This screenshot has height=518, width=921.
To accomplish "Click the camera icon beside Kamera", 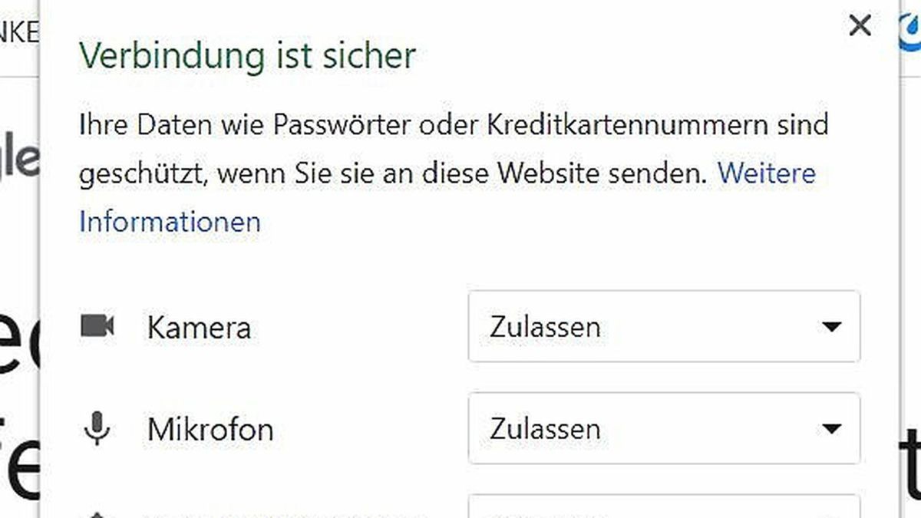I will click(97, 325).
